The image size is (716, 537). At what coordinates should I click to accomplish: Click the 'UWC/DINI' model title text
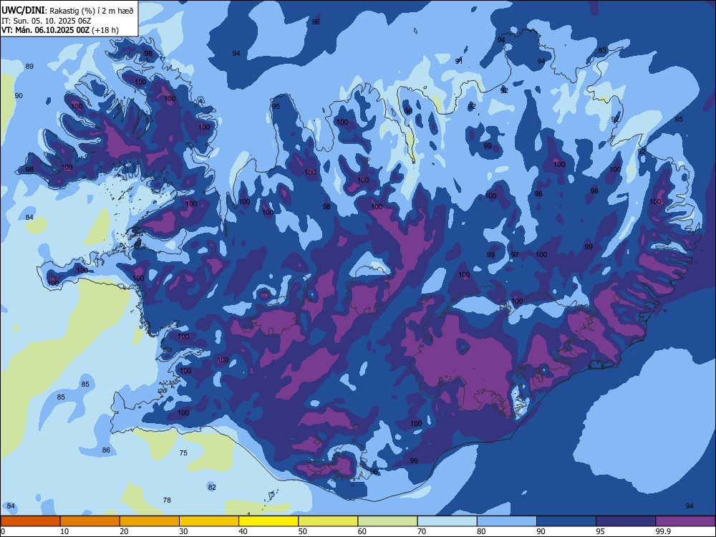click(x=23, y=10)
